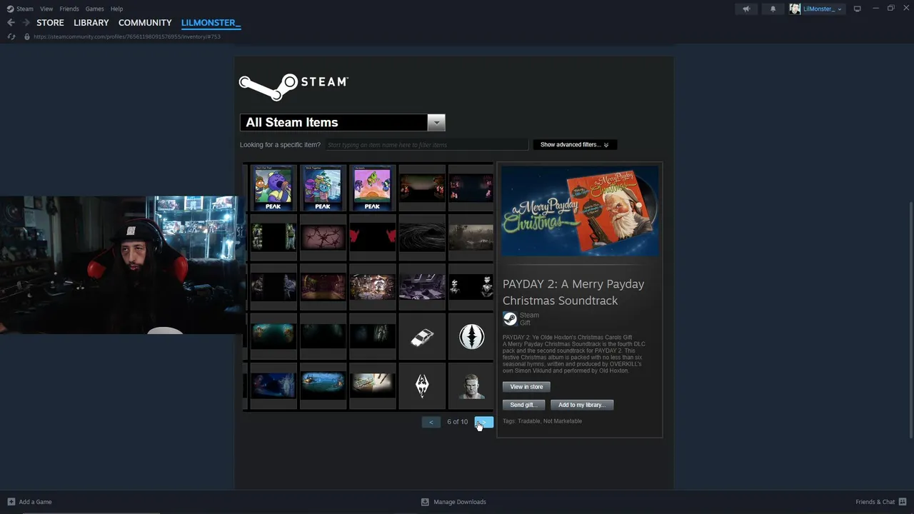Click the Send gift... button
This screenshot has height=514, width=914.
(523, 405)
